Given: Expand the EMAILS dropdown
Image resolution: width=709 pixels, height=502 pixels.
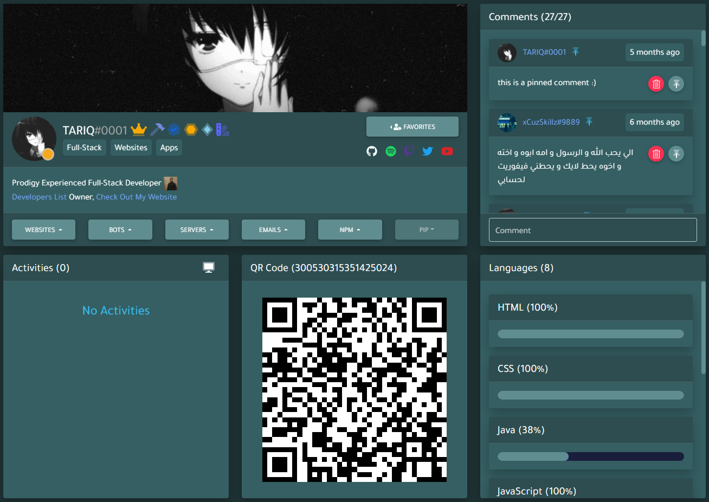Looking at the screenshot, I should (273, 230).
